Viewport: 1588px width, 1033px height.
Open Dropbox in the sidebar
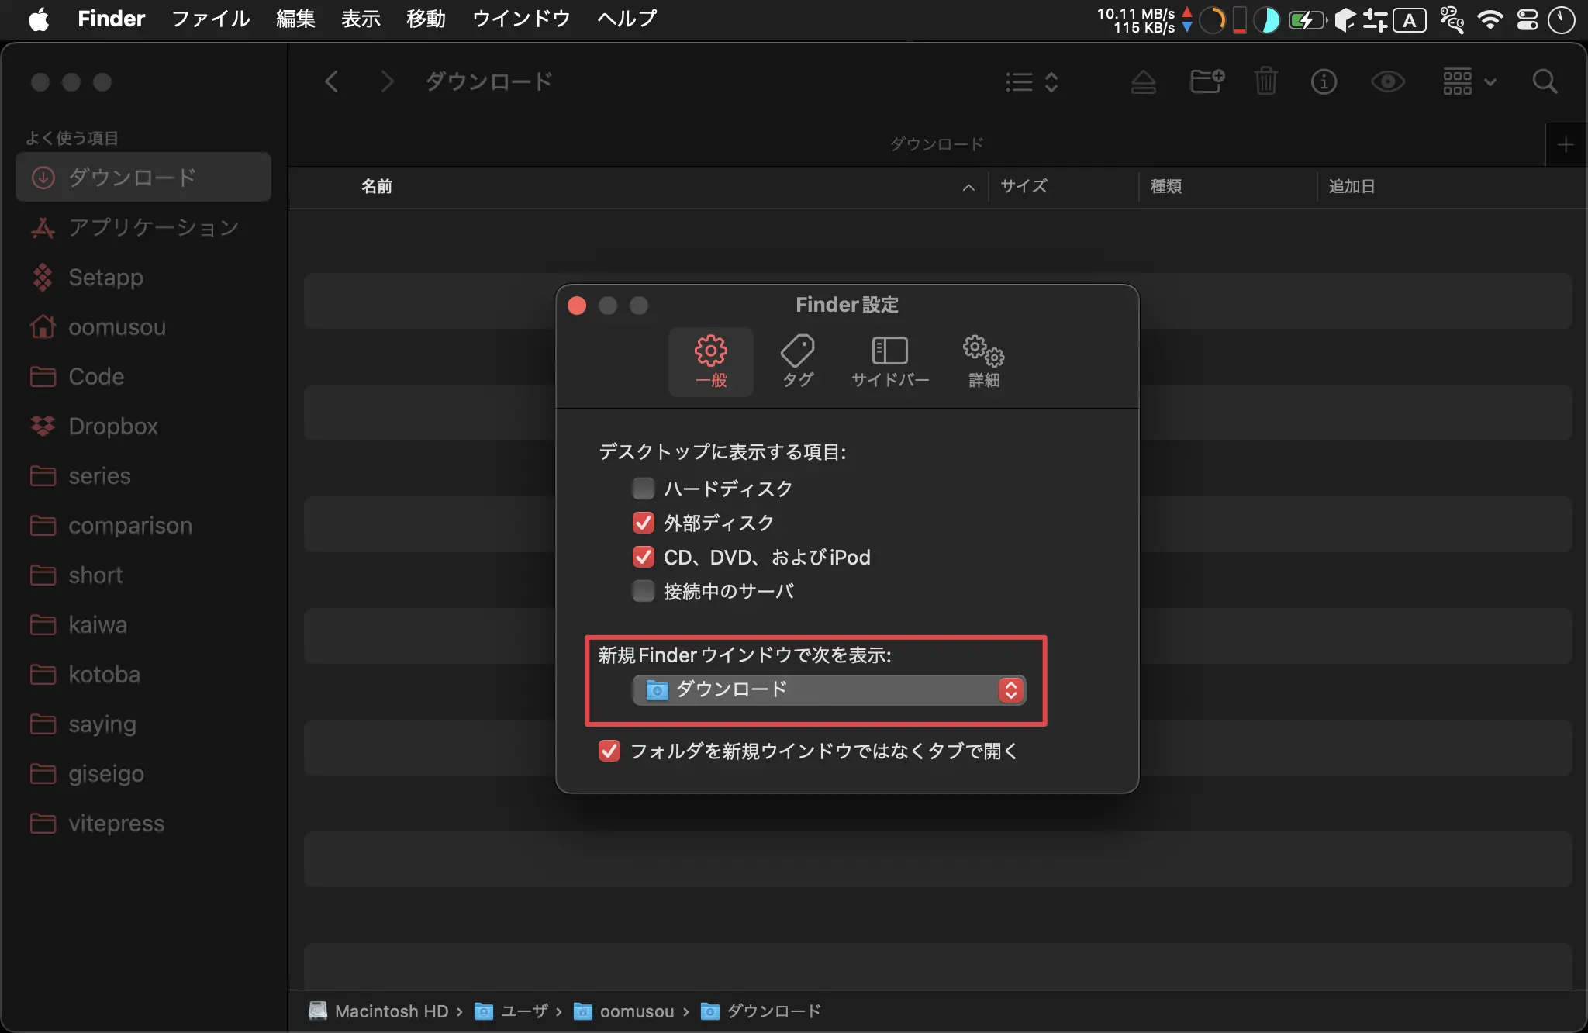point(143,426)
